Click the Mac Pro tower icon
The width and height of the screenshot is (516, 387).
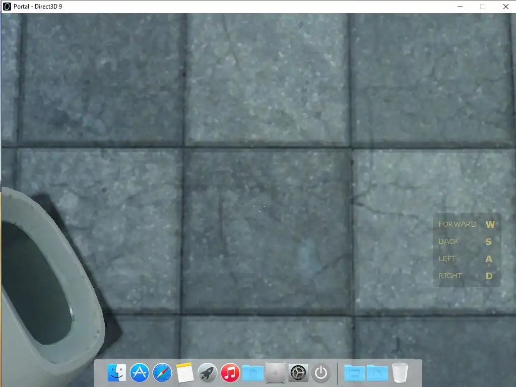[x=276, y=373]
